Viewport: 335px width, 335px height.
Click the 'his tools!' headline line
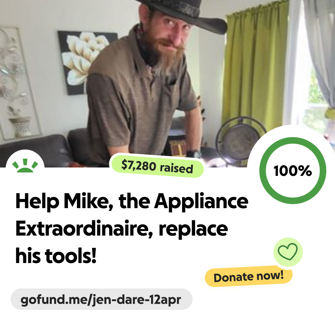click(x=56, y=256)
